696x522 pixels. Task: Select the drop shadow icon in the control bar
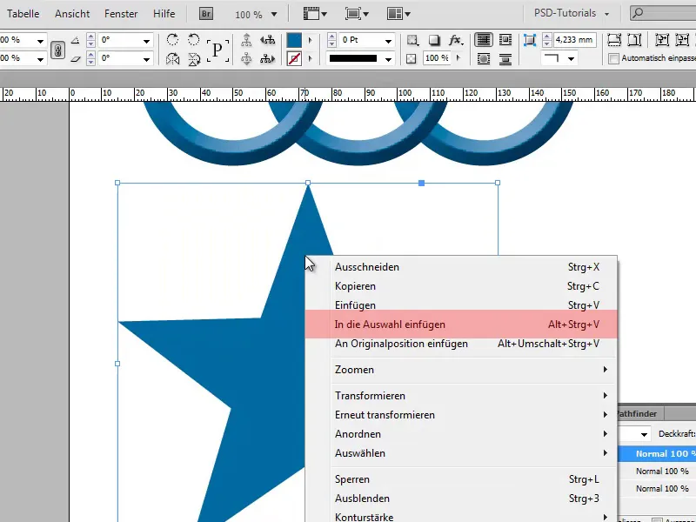pos(432,39)
